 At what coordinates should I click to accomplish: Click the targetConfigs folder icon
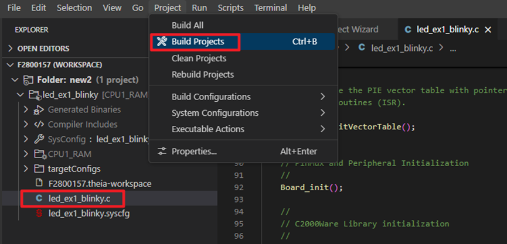pyautogui.click(x=39, y=169)
